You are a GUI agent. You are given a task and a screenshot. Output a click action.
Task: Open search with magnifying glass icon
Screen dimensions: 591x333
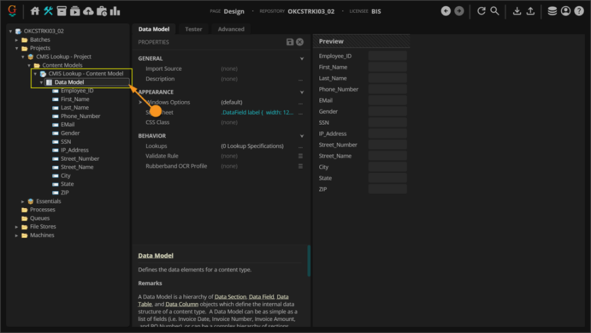click(x=495, y=11)
